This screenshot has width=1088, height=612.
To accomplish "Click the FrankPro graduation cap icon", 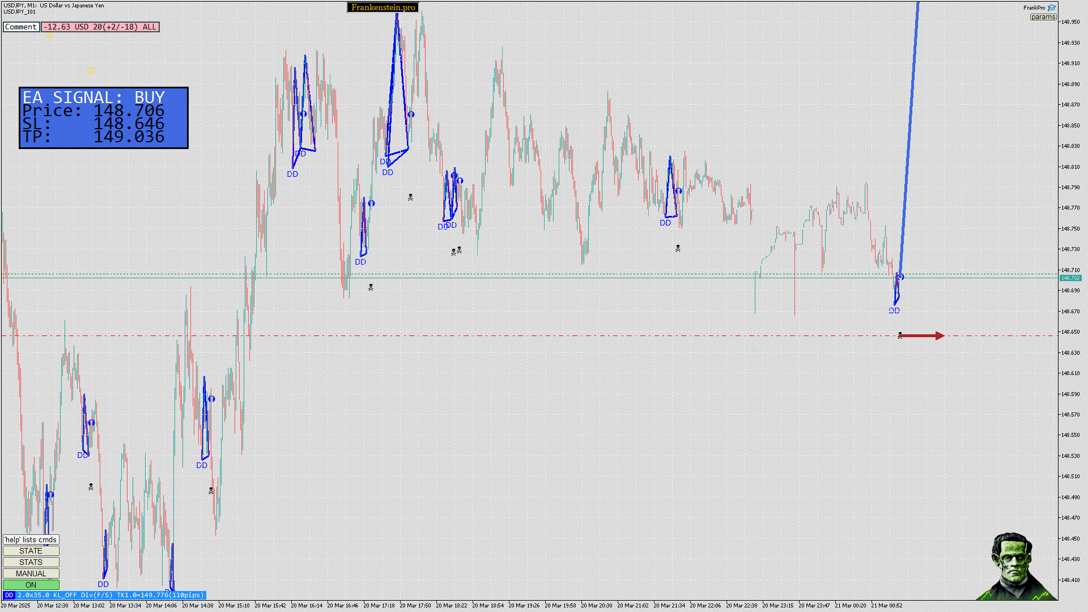I will pos(1052,8).
